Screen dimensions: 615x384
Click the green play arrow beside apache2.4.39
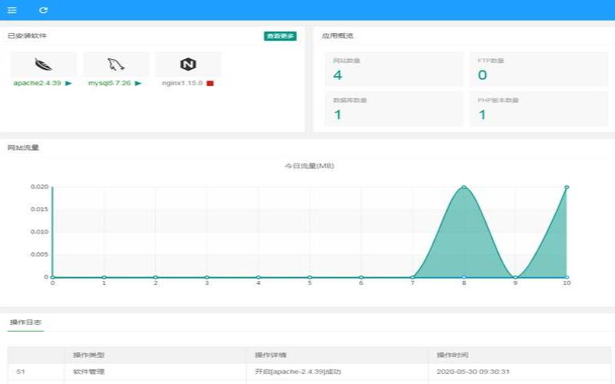tap(68, 83)
